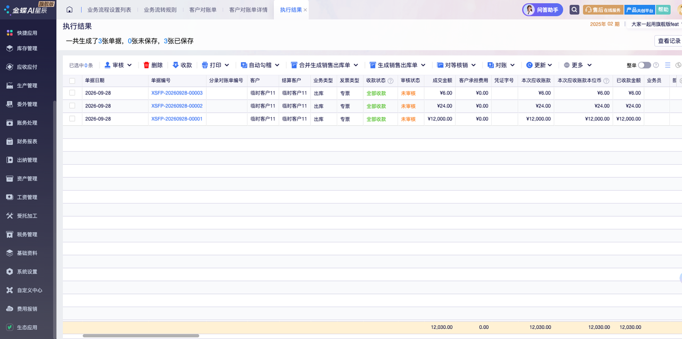Tick the select-all header checkbox

[72, 81]
